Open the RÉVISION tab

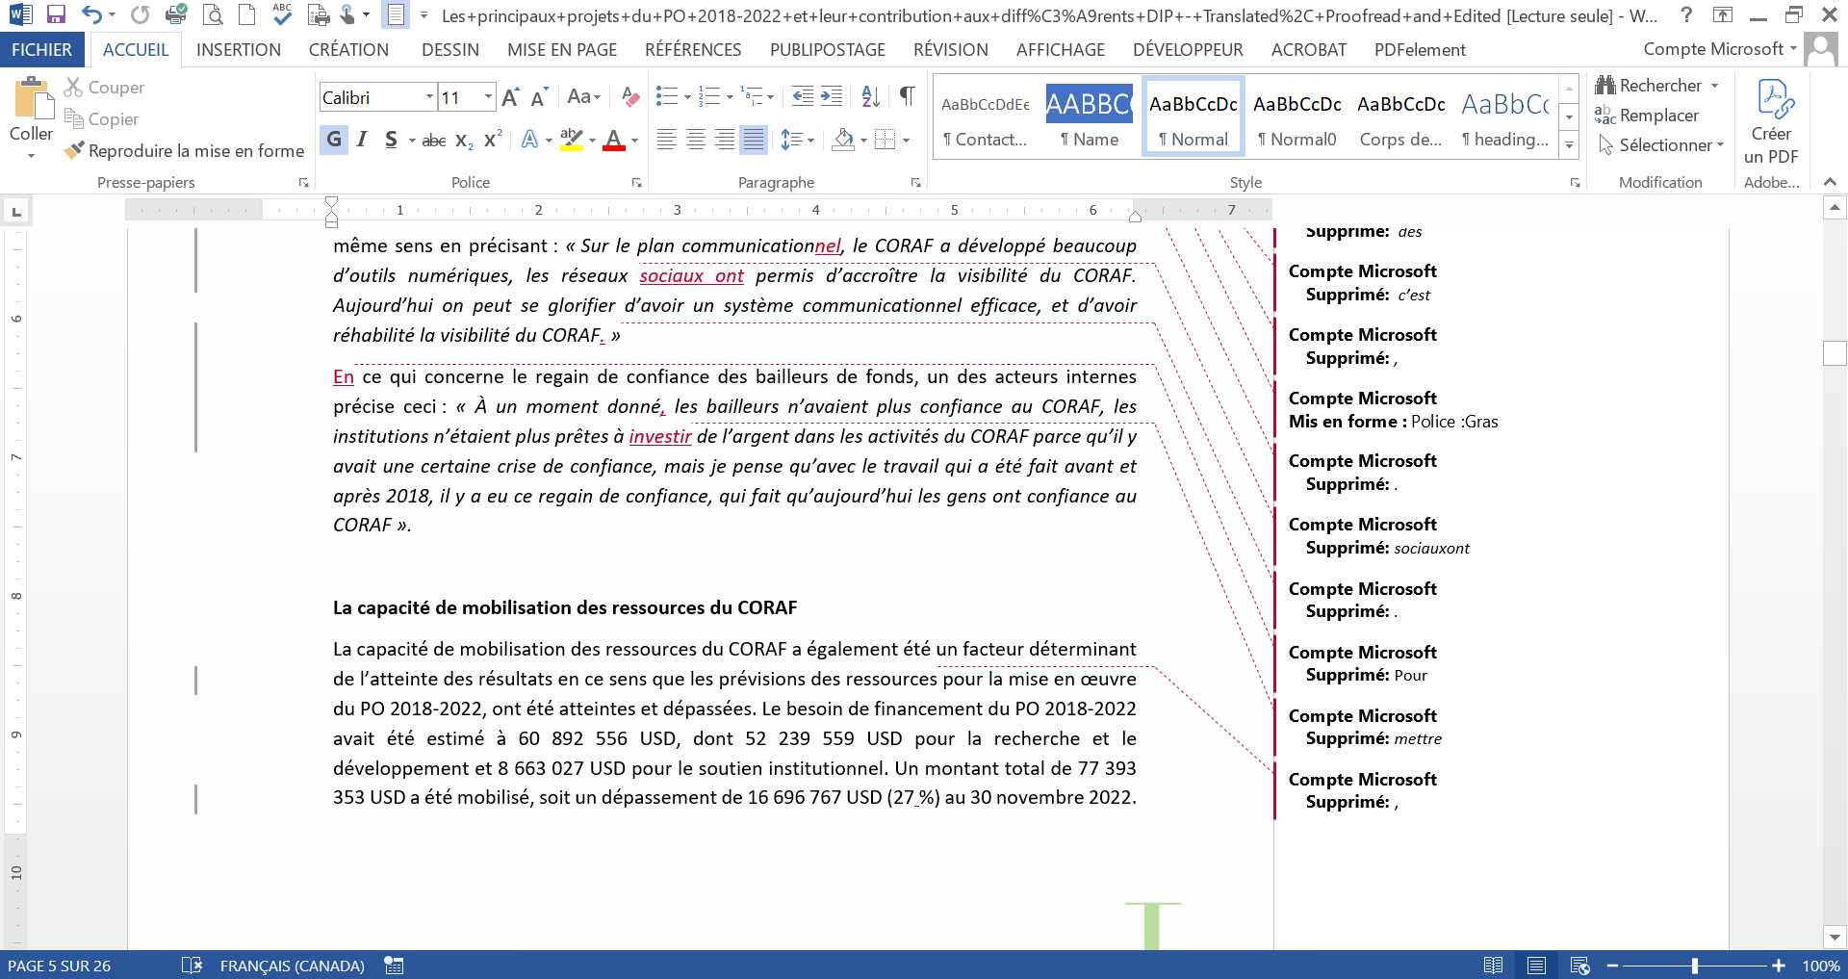(951, 50)
